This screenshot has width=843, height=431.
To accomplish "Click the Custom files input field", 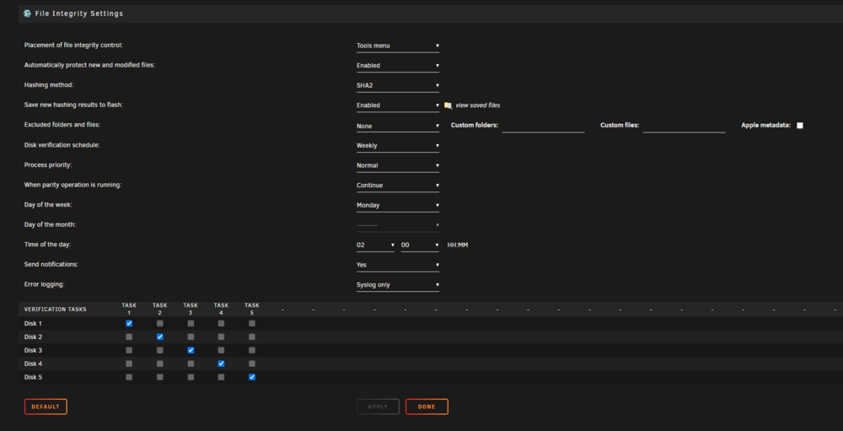I will 684,126.
